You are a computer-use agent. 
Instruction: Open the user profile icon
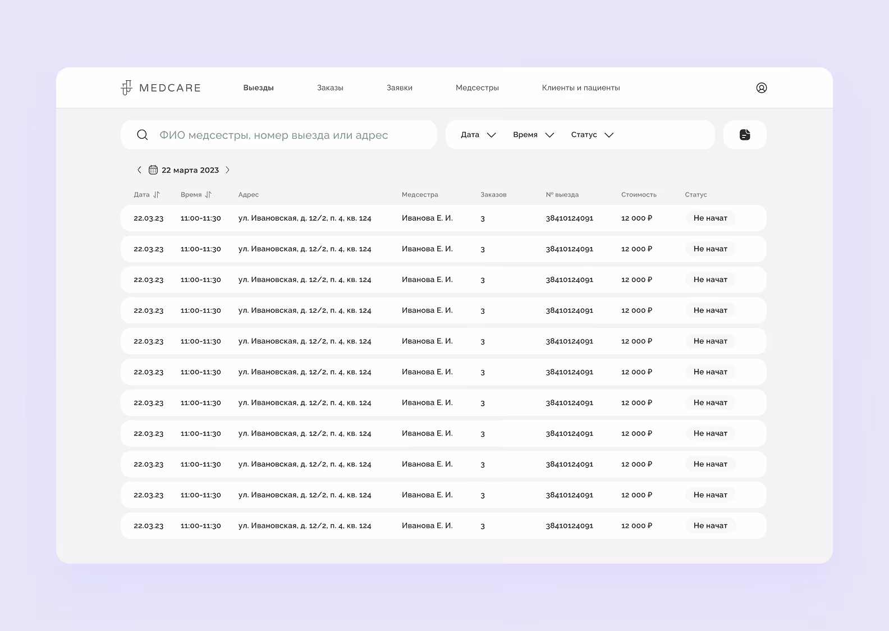click(x=762, y=88)
